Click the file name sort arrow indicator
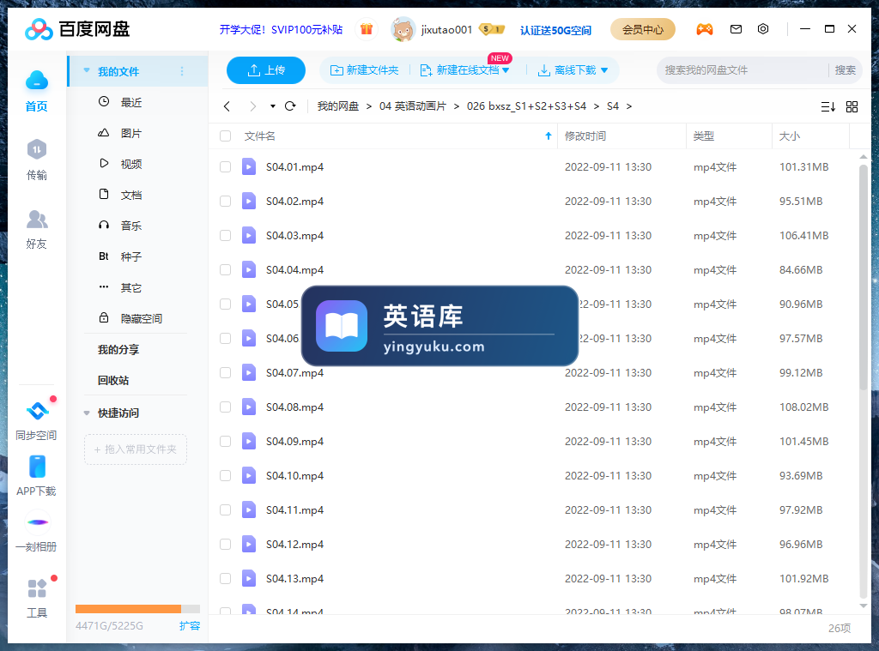Image resolution: width=879 pixels, height=651 pixels. pyautogui.click(x=549, y=136)
